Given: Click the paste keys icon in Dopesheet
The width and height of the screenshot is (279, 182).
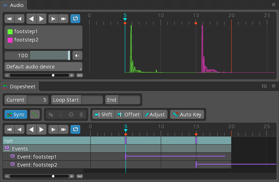Looking at the screenshot, I should click(x=81, y=115).
